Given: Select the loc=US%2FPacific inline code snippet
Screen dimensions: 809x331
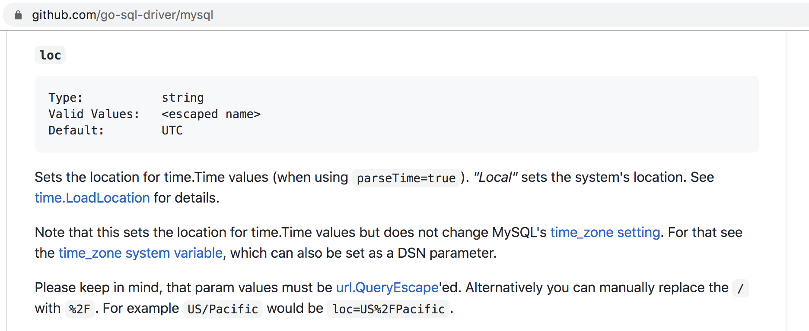Looking at the screenshot, I should (x=388, y=309).
